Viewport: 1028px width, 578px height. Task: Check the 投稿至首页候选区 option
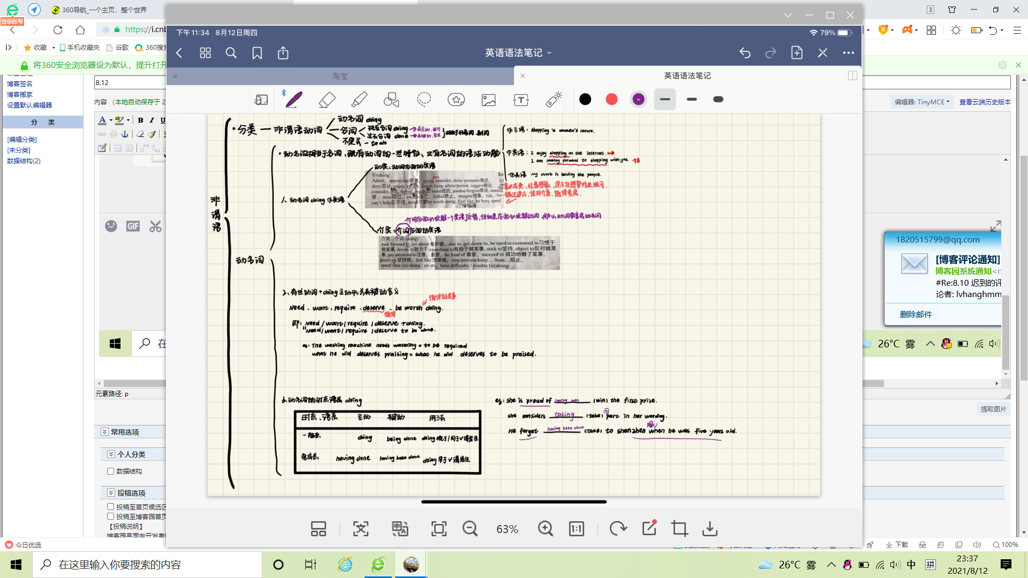pyautogui.click(x=110, y=506)
